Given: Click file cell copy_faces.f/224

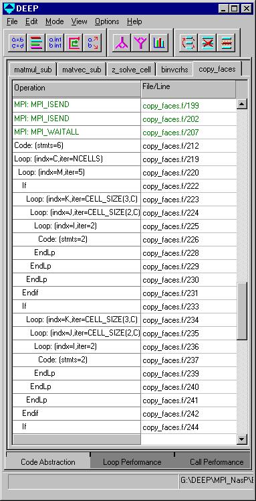Looking at the screenshot, I should (189, 213).
